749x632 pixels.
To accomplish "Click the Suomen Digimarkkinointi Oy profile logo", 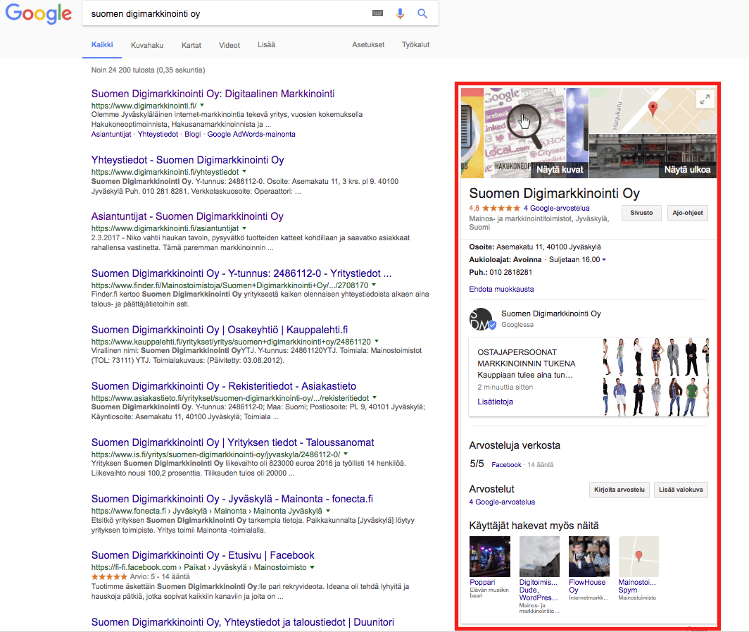I will tap(481, 319).
